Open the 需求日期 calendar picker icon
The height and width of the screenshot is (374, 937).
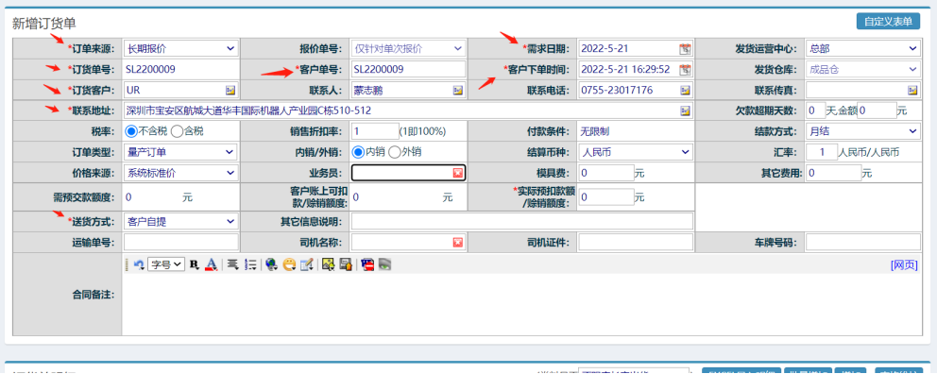coord(685,48)
